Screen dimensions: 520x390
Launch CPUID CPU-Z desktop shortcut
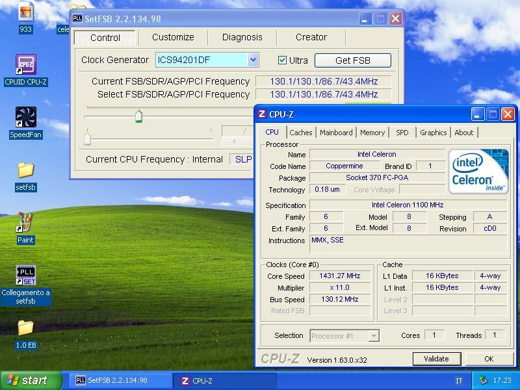25,70
